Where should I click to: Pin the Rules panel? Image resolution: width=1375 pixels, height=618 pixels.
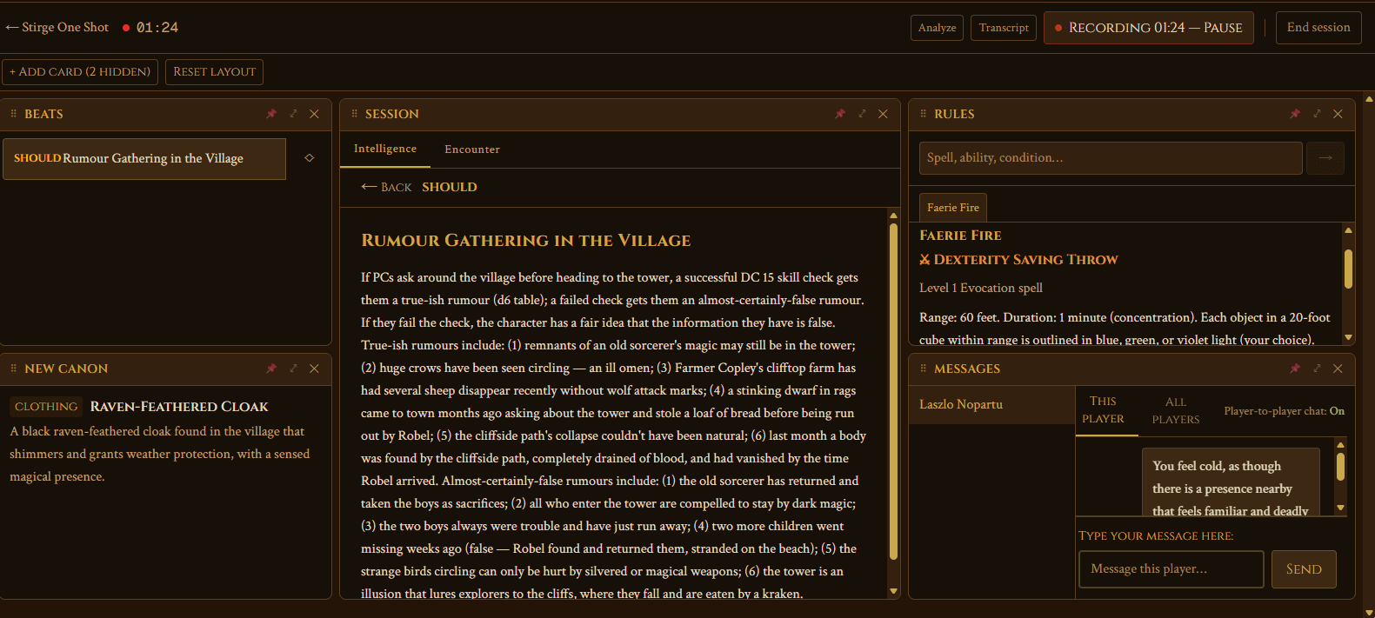tap(1295, 114)
